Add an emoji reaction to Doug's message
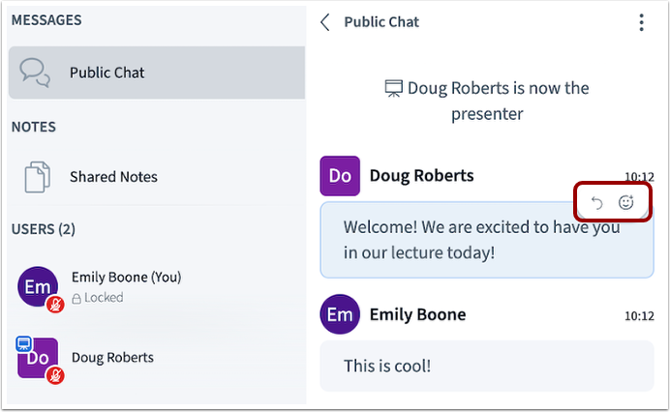Image resolution: width=670 pixels, height=412 pixels. [626, 202]
